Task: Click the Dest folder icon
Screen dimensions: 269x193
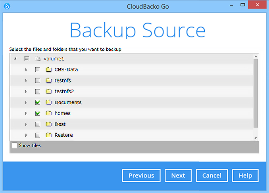Action: 49,124
